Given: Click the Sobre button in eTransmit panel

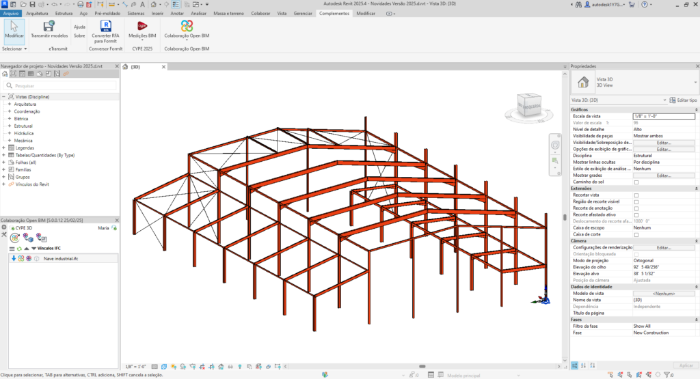Looking at the screenshot, I should click(79, 36).
